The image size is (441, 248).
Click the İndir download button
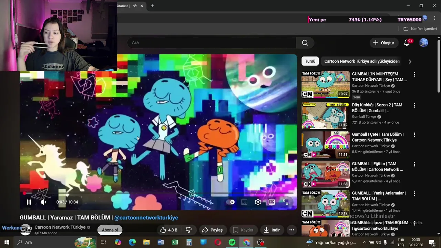point(271,230)
